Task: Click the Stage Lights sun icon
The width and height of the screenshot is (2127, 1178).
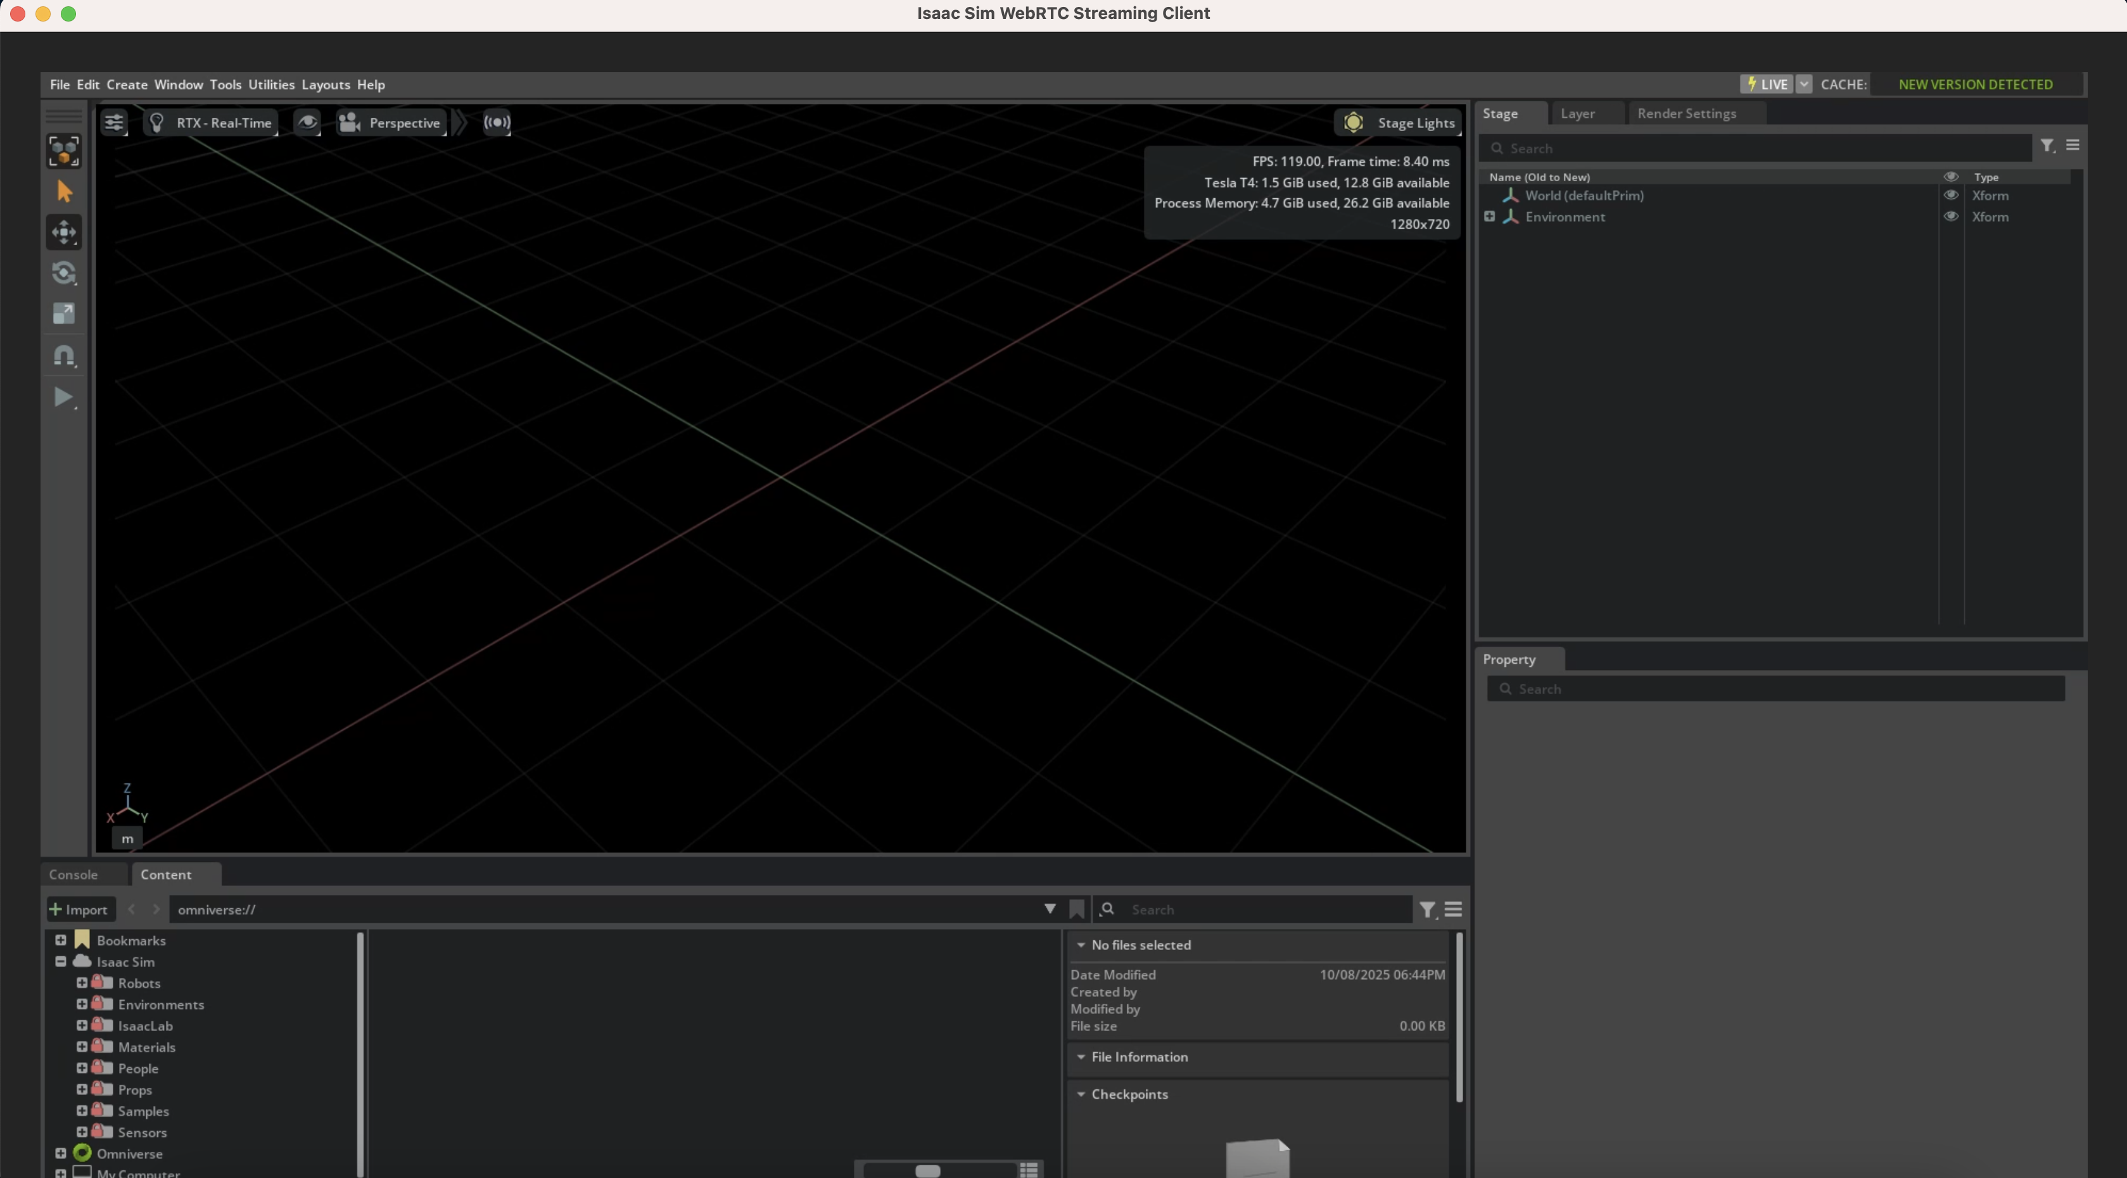Action: click(x=1354, y=123)
